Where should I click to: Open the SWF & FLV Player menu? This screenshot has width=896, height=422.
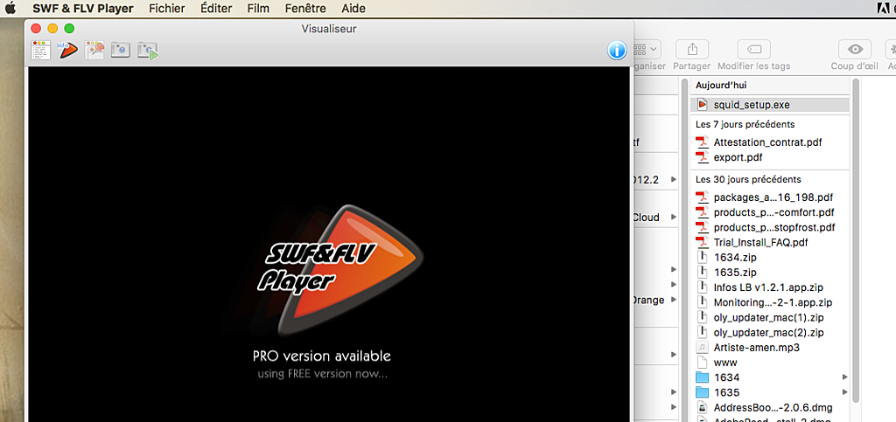83,9
